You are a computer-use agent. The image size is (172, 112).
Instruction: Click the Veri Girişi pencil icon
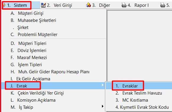pyautogui.click(x=43, y=5)
